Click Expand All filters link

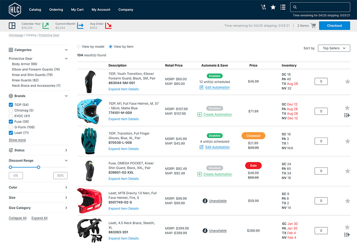tap(39, 218)
